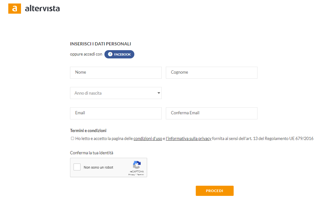325x200 pixels.
Task: Click the Facebook 'f' circle icon
Action: pos(110,54)
